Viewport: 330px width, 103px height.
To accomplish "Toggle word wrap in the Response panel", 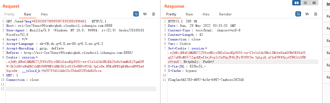I will point(298,14).
